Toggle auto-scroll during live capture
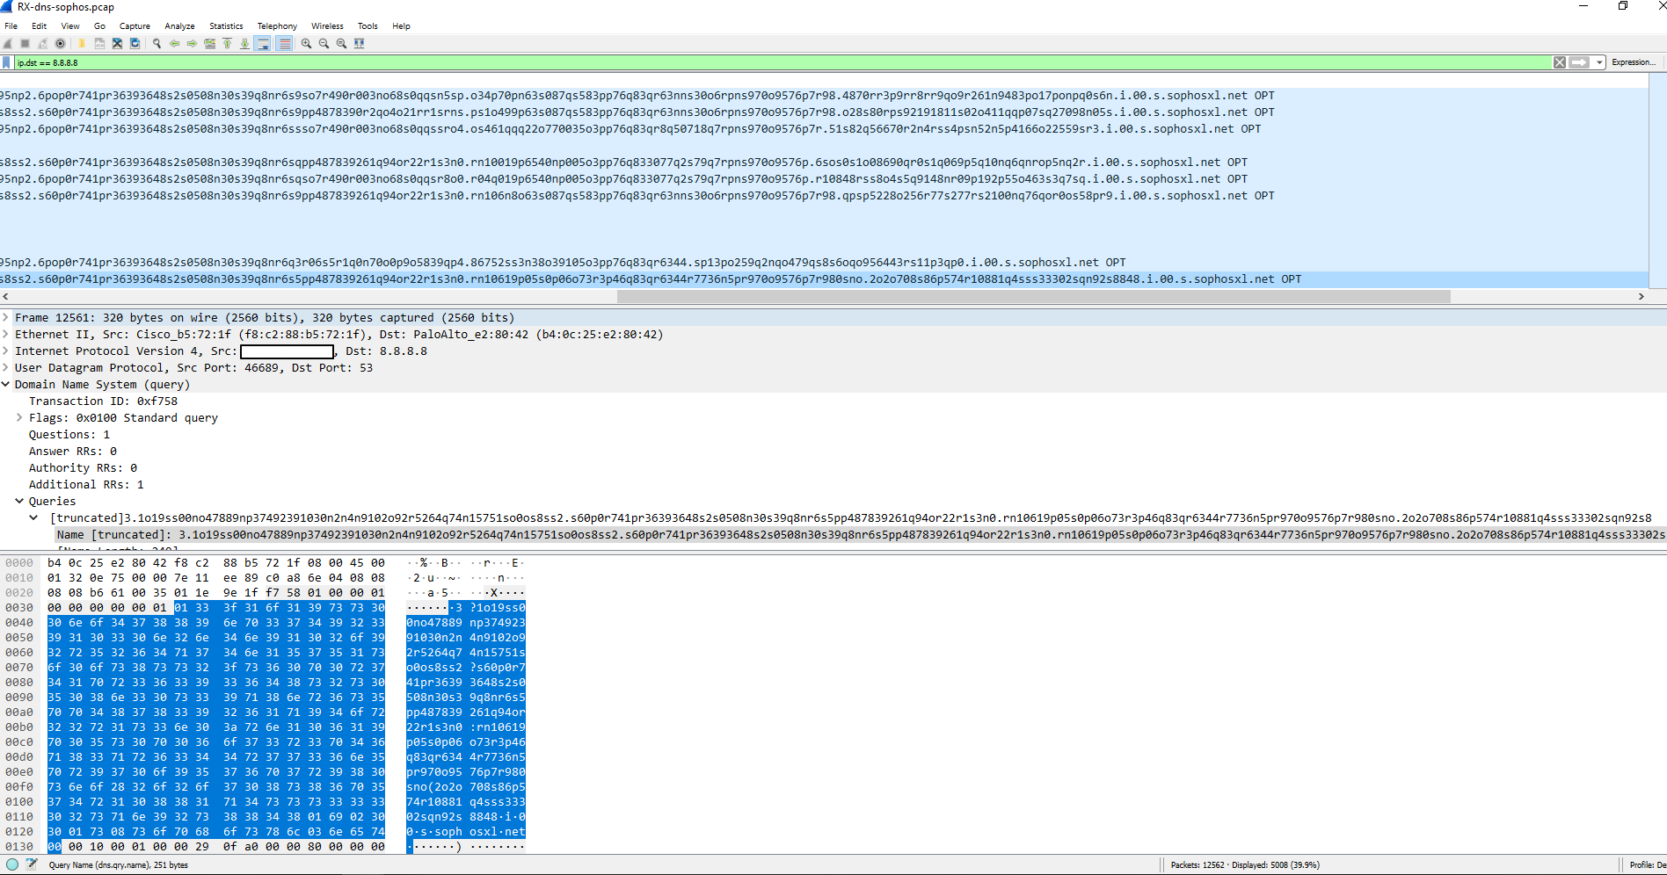This screenshot has width=1667, height=875. click(x=263, y=43)
